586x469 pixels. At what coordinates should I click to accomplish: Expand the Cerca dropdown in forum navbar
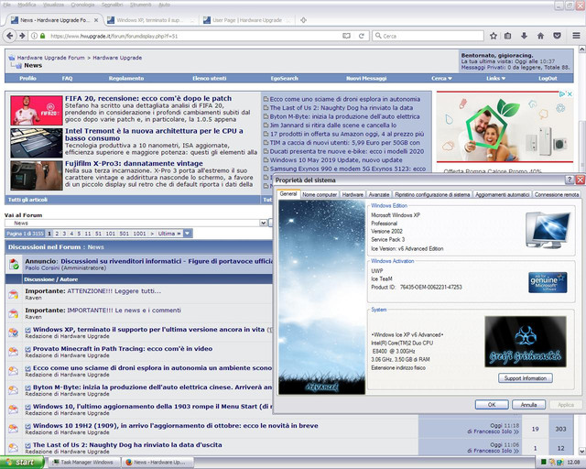click(441, 78)
